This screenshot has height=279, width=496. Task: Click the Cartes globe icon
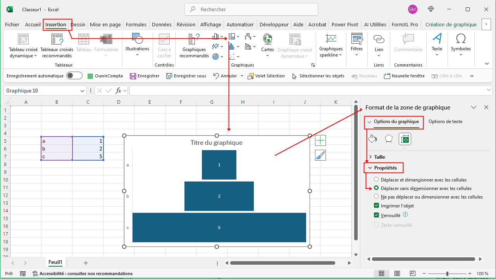[267, 39]
